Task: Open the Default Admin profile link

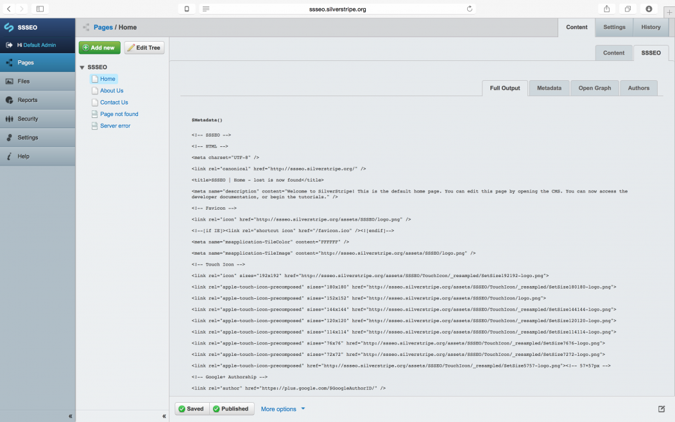Action: 40,45
